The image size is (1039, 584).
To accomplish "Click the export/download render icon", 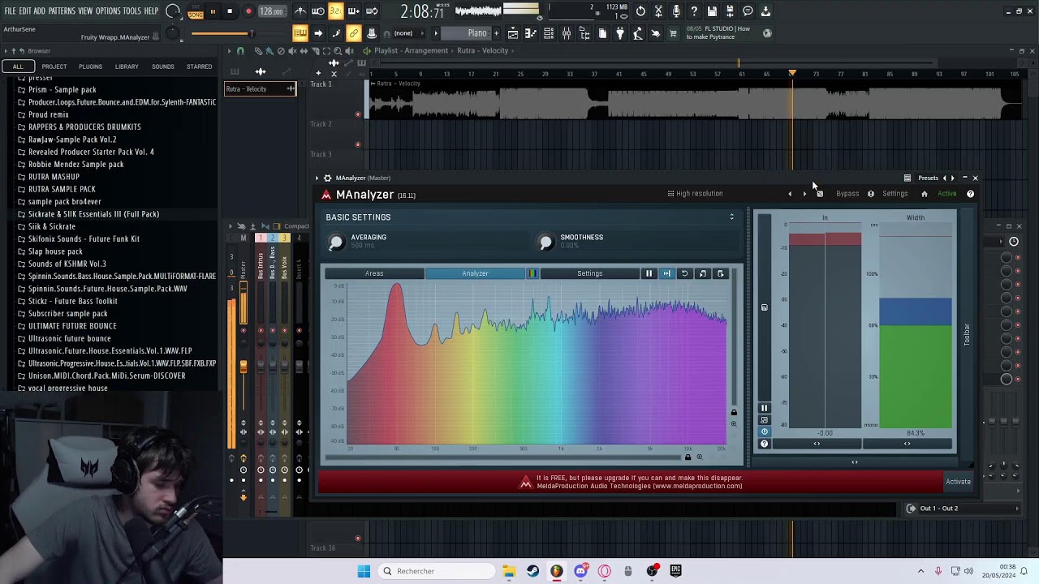I will (x=765, y=11).
